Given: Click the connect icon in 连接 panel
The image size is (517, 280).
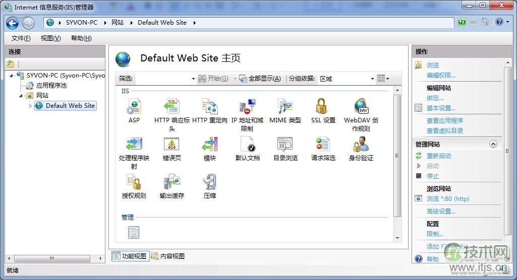Looking at the screenshot, I should click(x=10, y=64).
